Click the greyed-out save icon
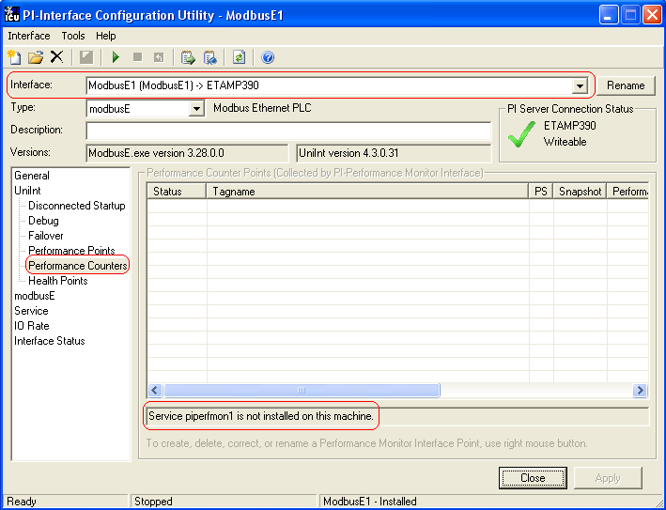Screen dimensions: 666x510 point(86,57)
